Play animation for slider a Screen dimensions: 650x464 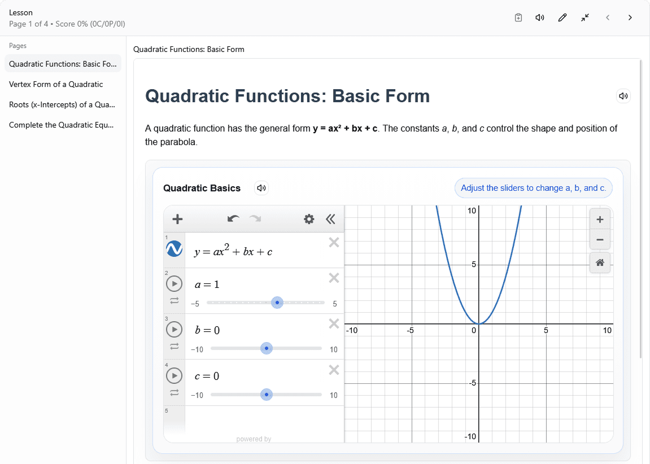coord(174,284)
